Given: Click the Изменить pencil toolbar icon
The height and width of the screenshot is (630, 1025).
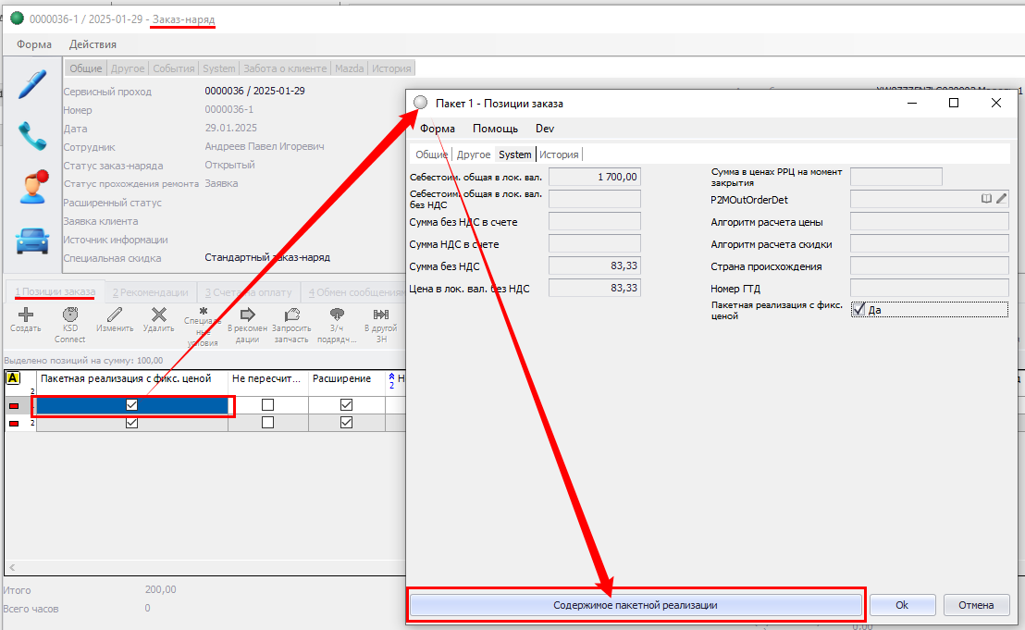Looking at the screenshot, I should tap(115, 315).
